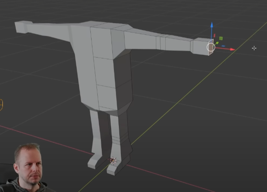Click the small red plane handle
267x192 pixels.
[214, 35]
